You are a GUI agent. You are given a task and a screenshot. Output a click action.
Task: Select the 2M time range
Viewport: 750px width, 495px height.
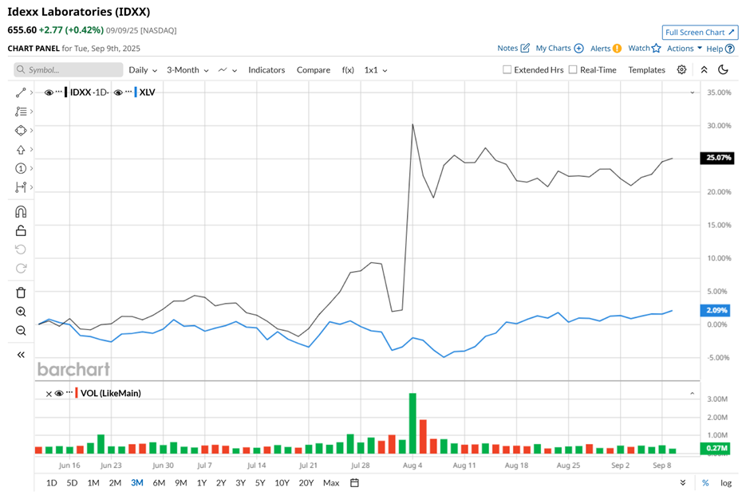pyautogui.click(x=115, y=482)
